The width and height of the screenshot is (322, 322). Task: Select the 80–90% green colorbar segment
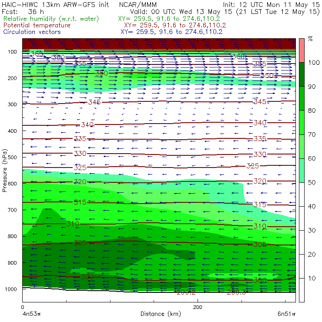302,98
